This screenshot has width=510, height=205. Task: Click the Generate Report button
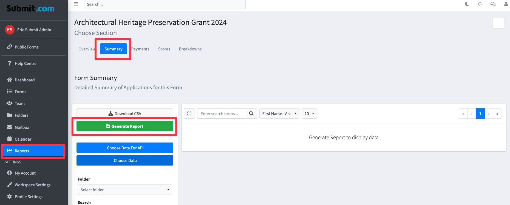(x=125, y=126)
